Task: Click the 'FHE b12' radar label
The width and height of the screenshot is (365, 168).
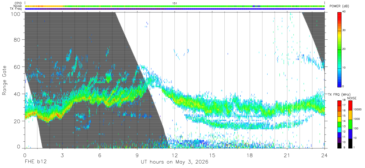Action: [36, 162]
